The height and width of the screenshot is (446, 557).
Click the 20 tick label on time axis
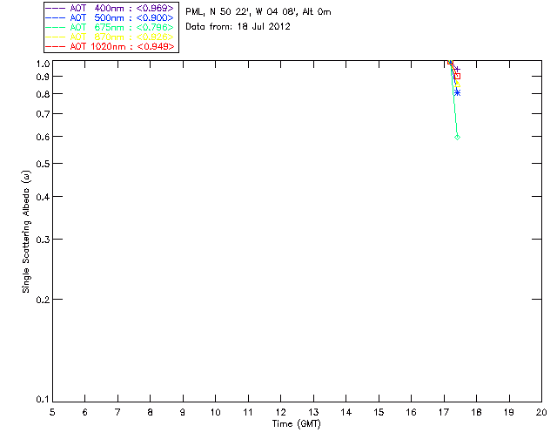coord(541,411)
